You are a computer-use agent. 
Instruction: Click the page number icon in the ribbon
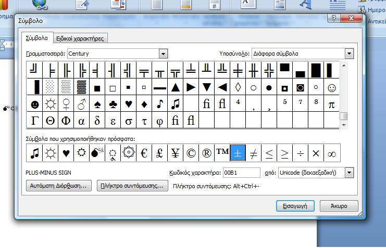[215, 4]
